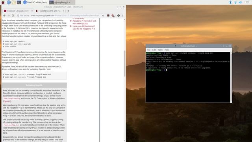The image size is (252, 142).
Task: Minimize the terminal window
Action: click(x=224, y=46)
